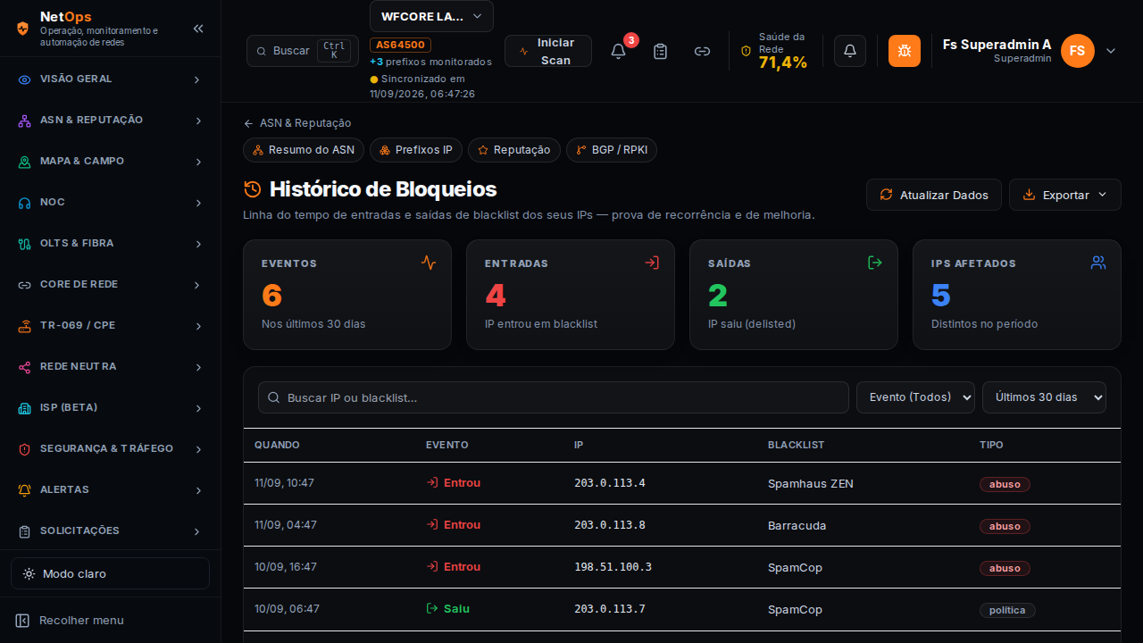This screenshot has height=643, width=1143.
Task: Open the orange bug report button
Action: click(x=905, y=51)
